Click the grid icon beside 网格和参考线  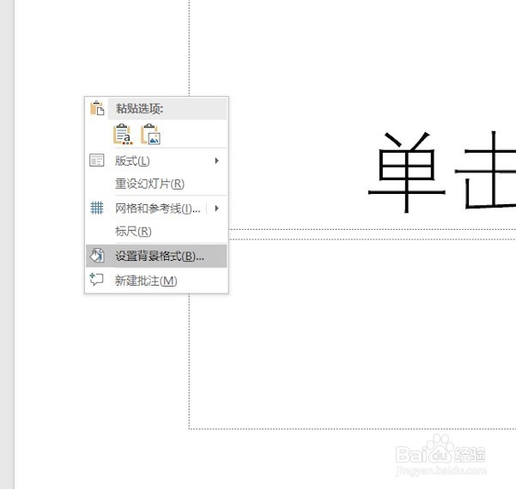[97, 208]
